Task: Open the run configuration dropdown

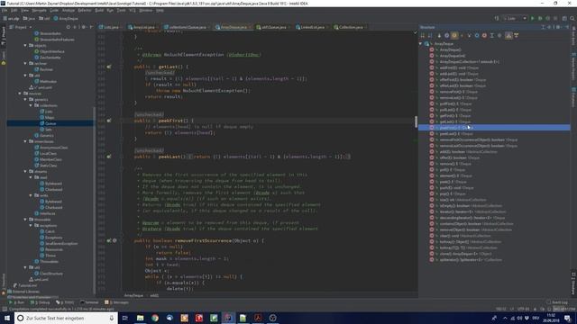Action: click(x=515, y=18)
